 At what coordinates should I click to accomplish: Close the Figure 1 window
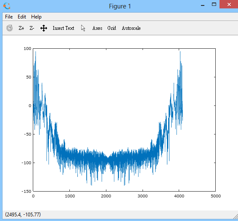click(229, 4)
